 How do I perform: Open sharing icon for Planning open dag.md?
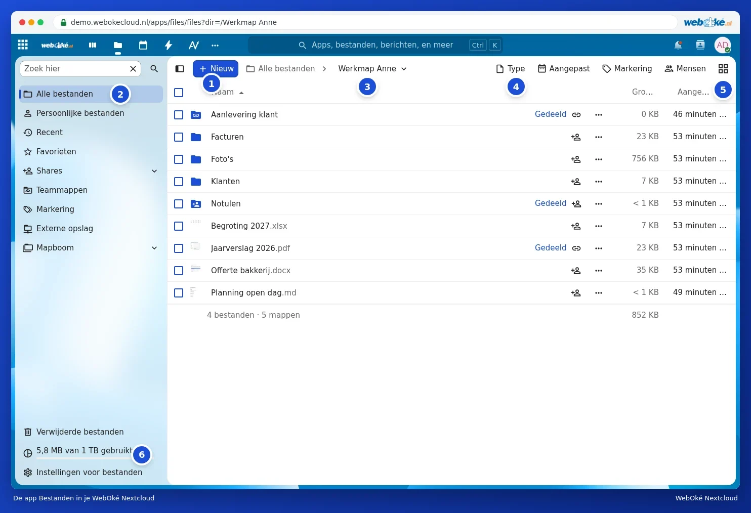(x=576, y=293)
